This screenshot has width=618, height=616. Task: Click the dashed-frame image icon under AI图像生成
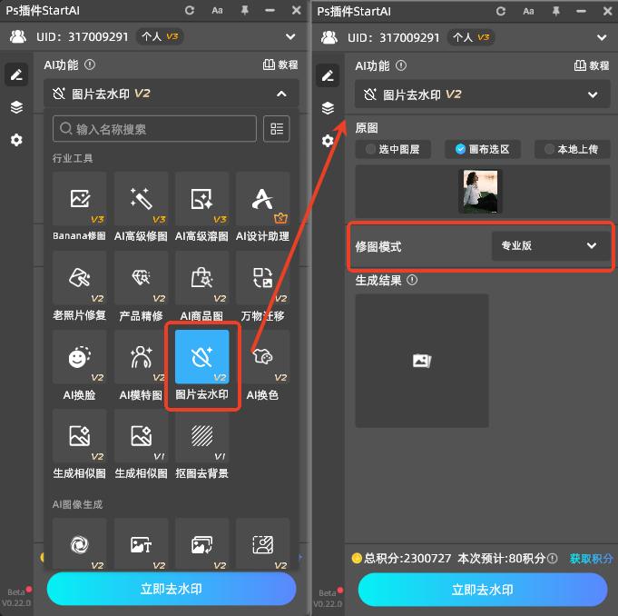[x=262, y=544]
